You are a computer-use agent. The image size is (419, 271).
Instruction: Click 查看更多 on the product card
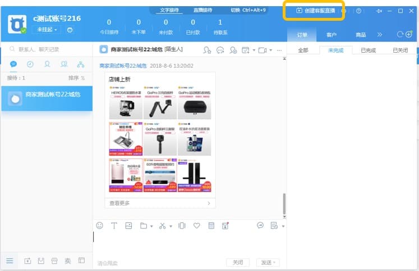tap(160, 203)
